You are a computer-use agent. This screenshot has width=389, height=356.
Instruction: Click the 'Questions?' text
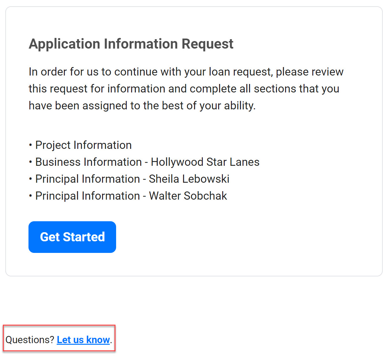pos(30,340)
